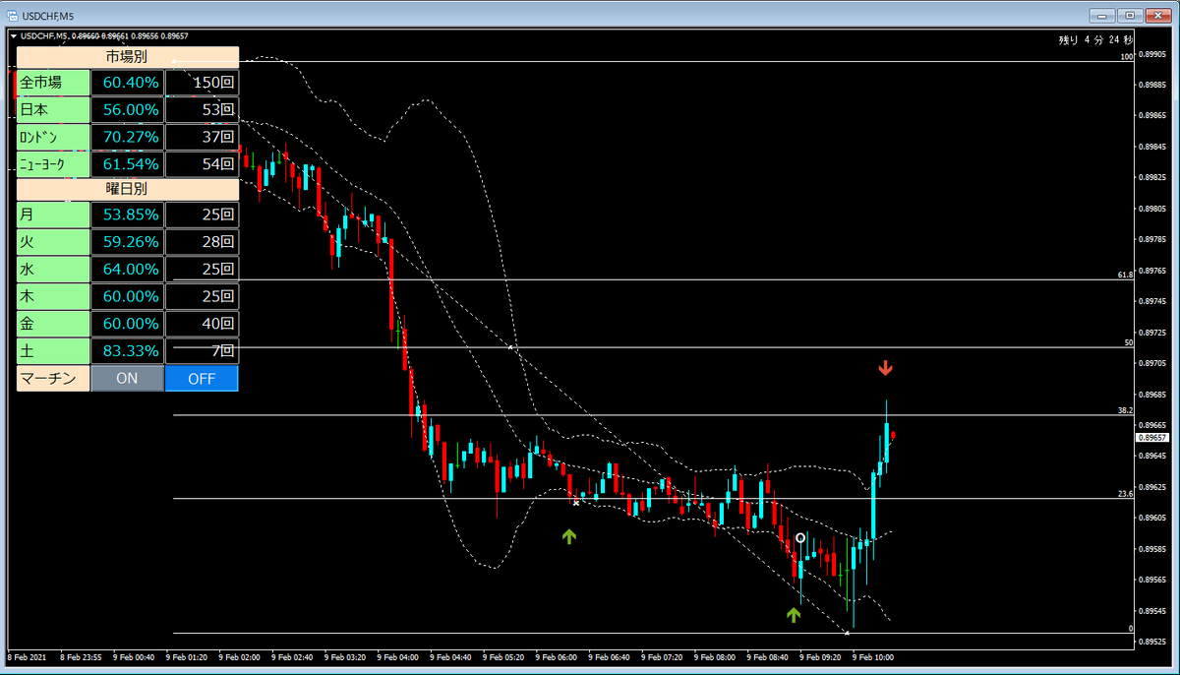Click the 37回 count cell
This screenshot has width=1180, height=675.
point(202,137)
